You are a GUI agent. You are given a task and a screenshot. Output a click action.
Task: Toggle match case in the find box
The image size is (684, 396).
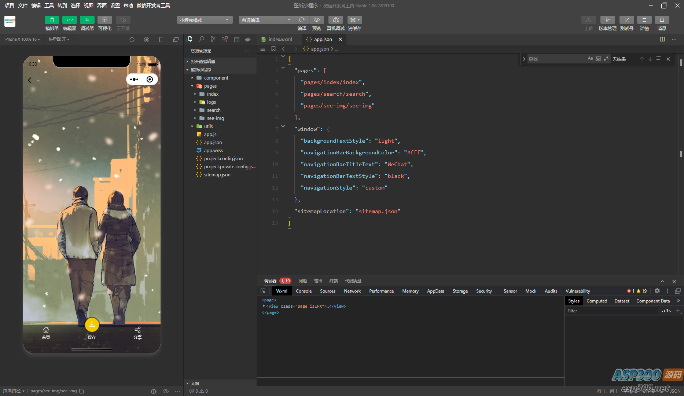pos(590,59)
